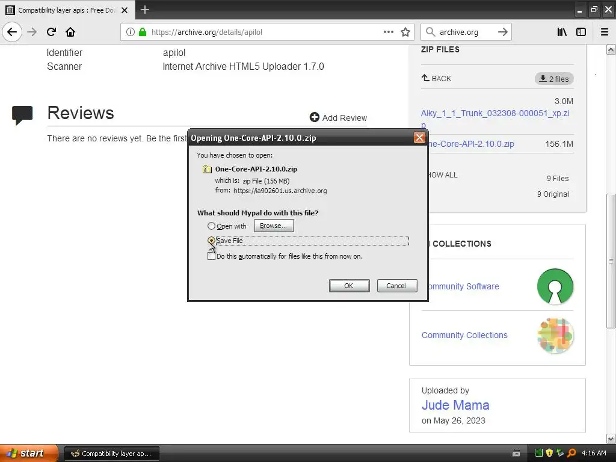
Task: Click the https://ia902601.us.archive.org source text
Action: [280, 191]
